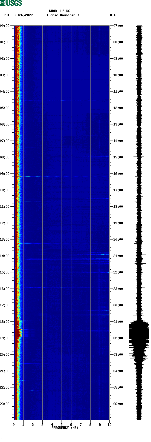The width and height of the screenshot is (151, 442).
Task: Select the station title KHMB HHZ NC --
Action: (62, 11)
